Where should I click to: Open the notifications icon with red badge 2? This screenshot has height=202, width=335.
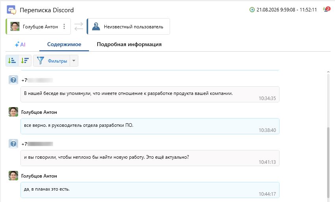[x=327, y=9]
